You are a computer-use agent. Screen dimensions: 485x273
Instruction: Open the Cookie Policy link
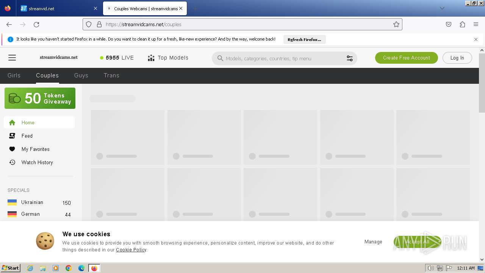(x=131, y=250)
